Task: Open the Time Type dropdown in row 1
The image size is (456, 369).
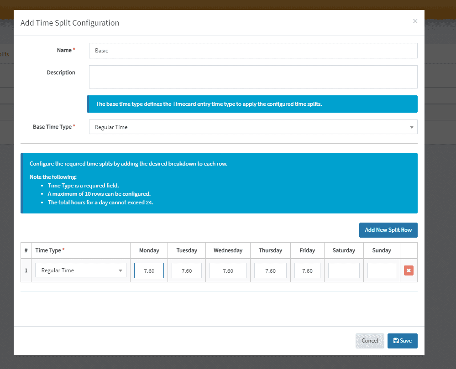Action: tap(80, 270)
